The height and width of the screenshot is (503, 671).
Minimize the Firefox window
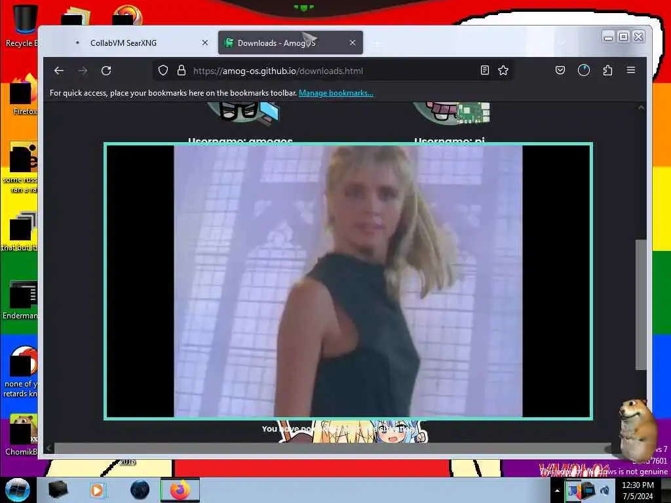[608, 37]
